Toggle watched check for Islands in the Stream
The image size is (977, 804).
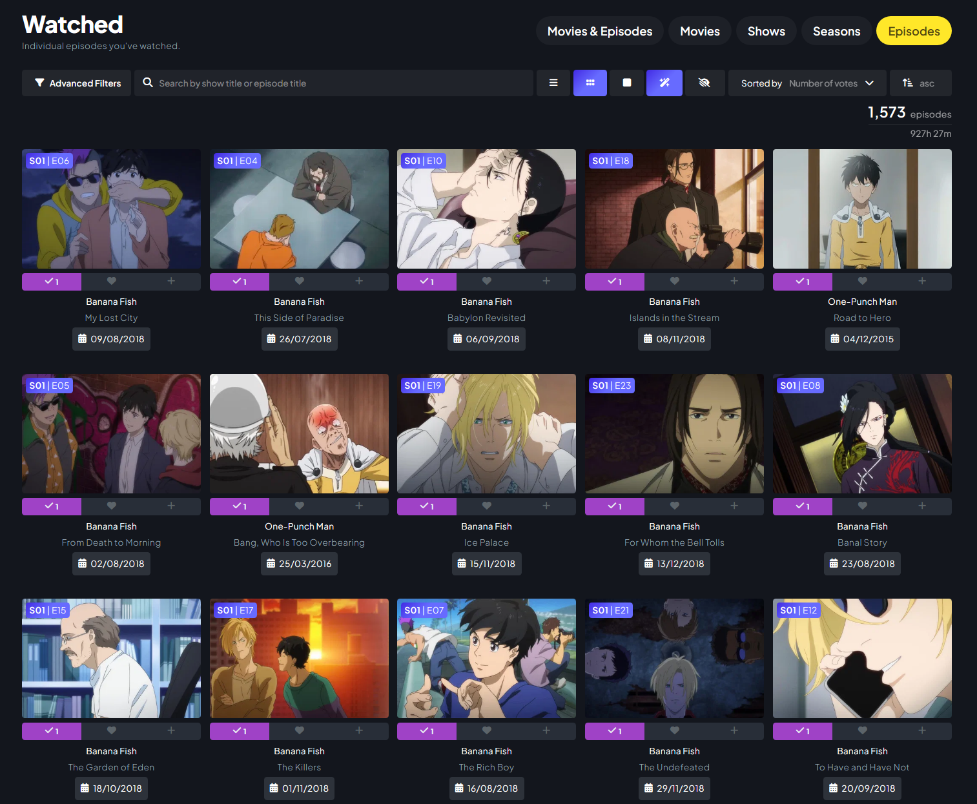click(615, 282)
